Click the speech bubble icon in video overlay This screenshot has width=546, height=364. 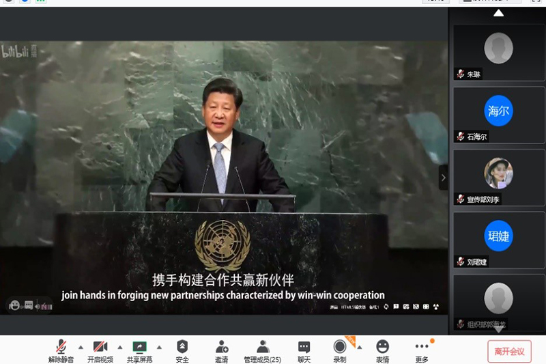pyautogui.click(x=29, y=305)
